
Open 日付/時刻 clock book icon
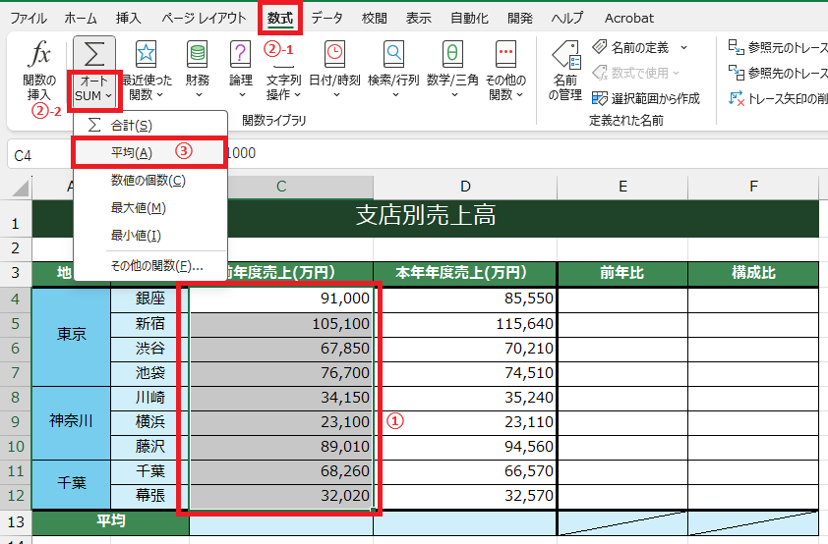pos(334,54)
